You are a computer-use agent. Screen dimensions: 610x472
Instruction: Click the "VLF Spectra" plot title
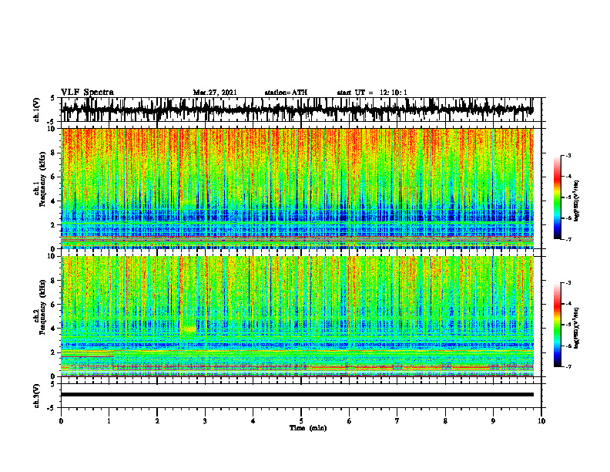pyautogui.click(x=87, y=93)
